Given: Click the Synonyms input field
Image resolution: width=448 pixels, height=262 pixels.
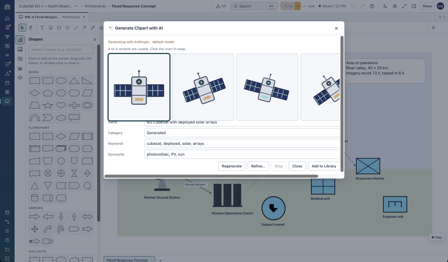Looking at the screenshot, I should [242, 154].
